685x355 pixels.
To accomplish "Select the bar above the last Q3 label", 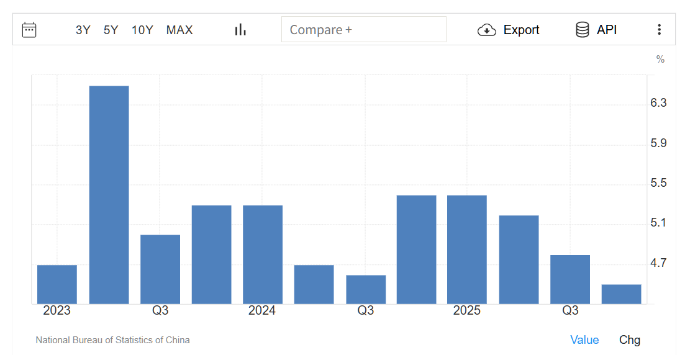I will coord(570,279).
